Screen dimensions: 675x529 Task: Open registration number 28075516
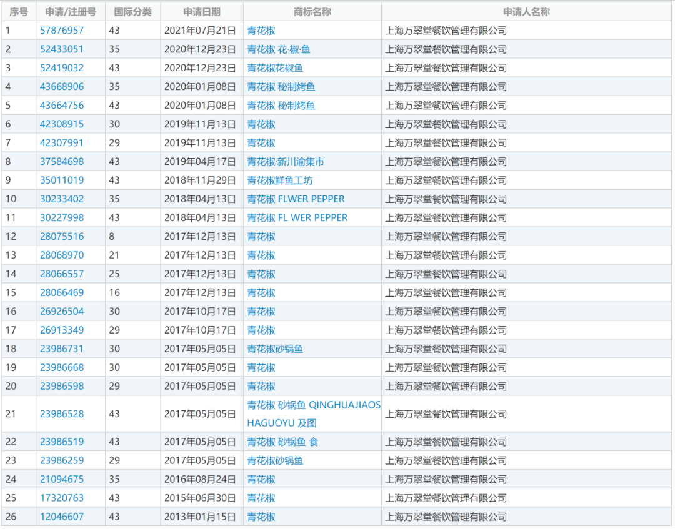click(61, 236)
